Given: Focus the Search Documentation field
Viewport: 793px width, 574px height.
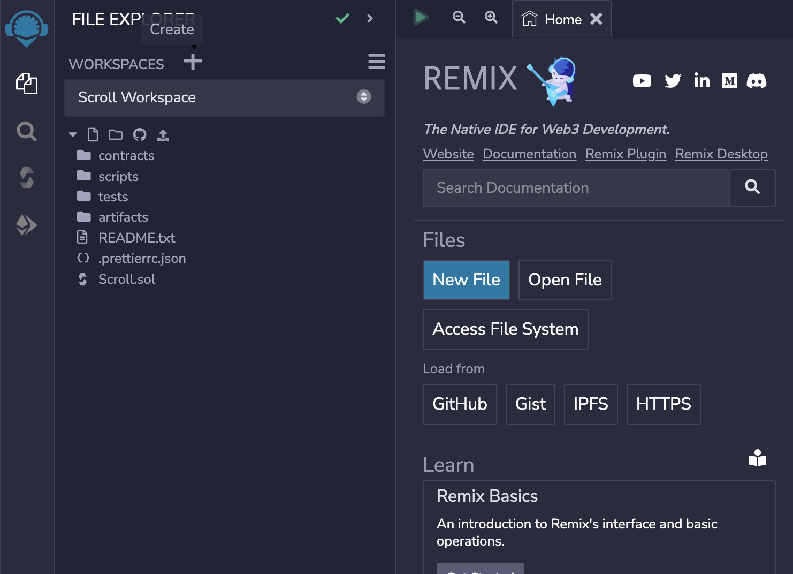Looking at the screenshot, I should click(576, 188).
